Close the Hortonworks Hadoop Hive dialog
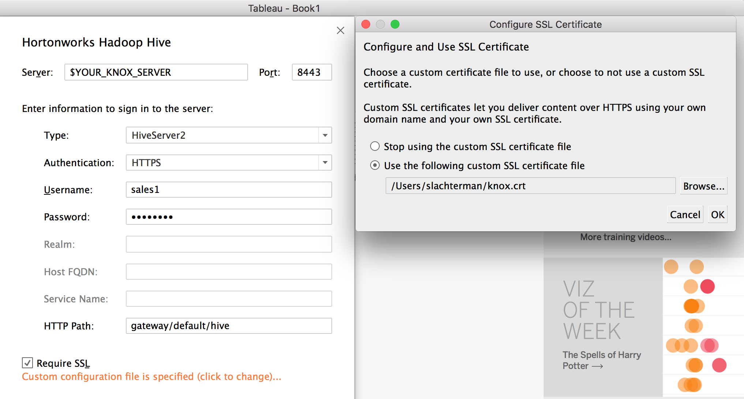This screenshot has width=744, height=399. coord(340,30)
